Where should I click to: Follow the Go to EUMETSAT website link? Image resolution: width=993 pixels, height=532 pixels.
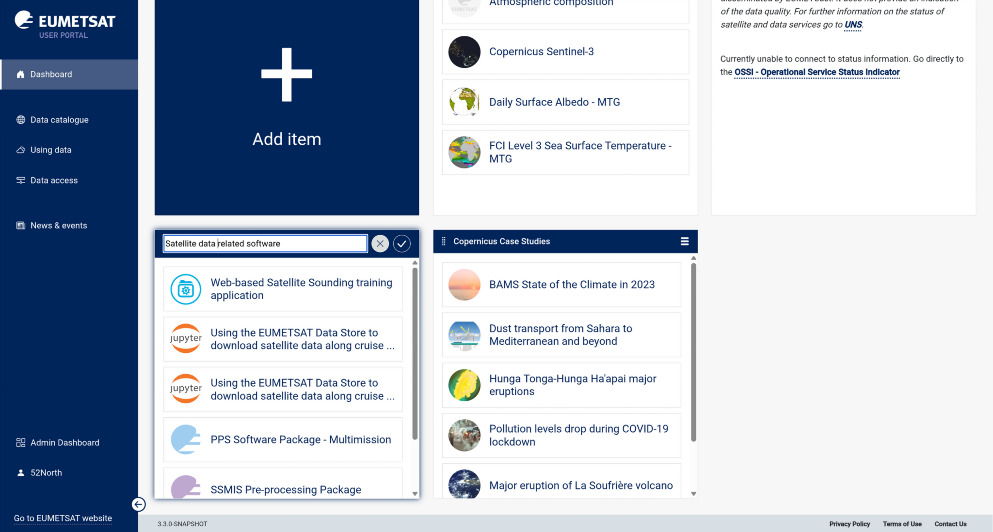pos(63,518)
